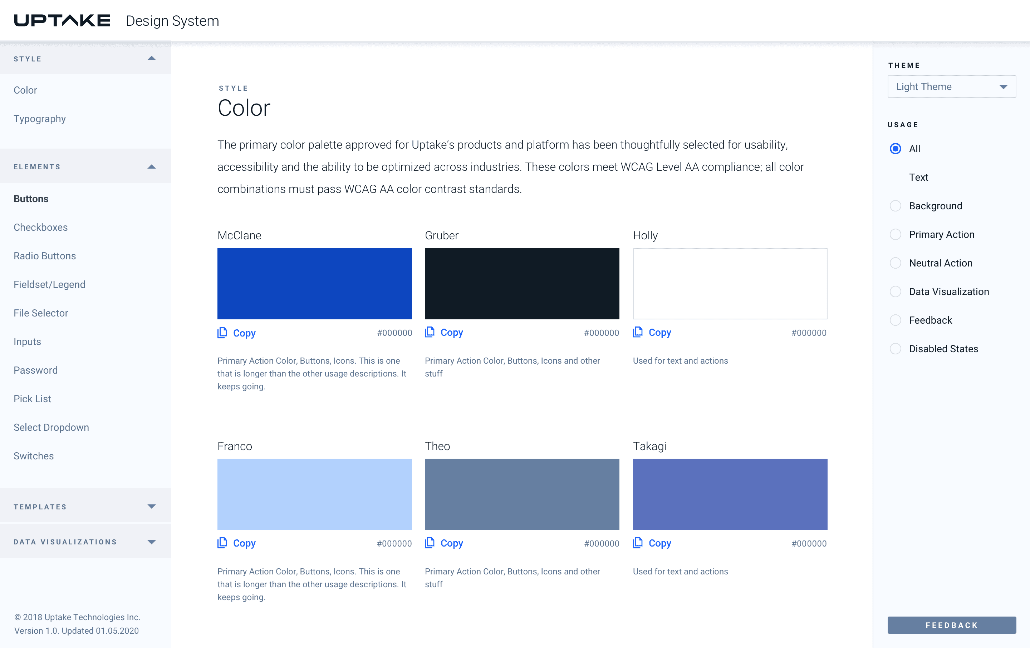Image resolution: width=1030 pixels, height=648 pixels.
Task: Open Typography in the sidebar
Action: (x=40, y=119)
